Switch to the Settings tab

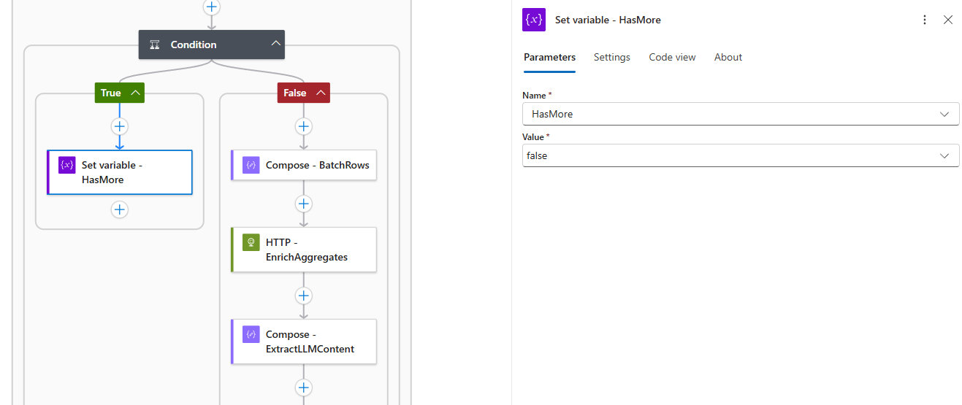[x=611, y=57]
